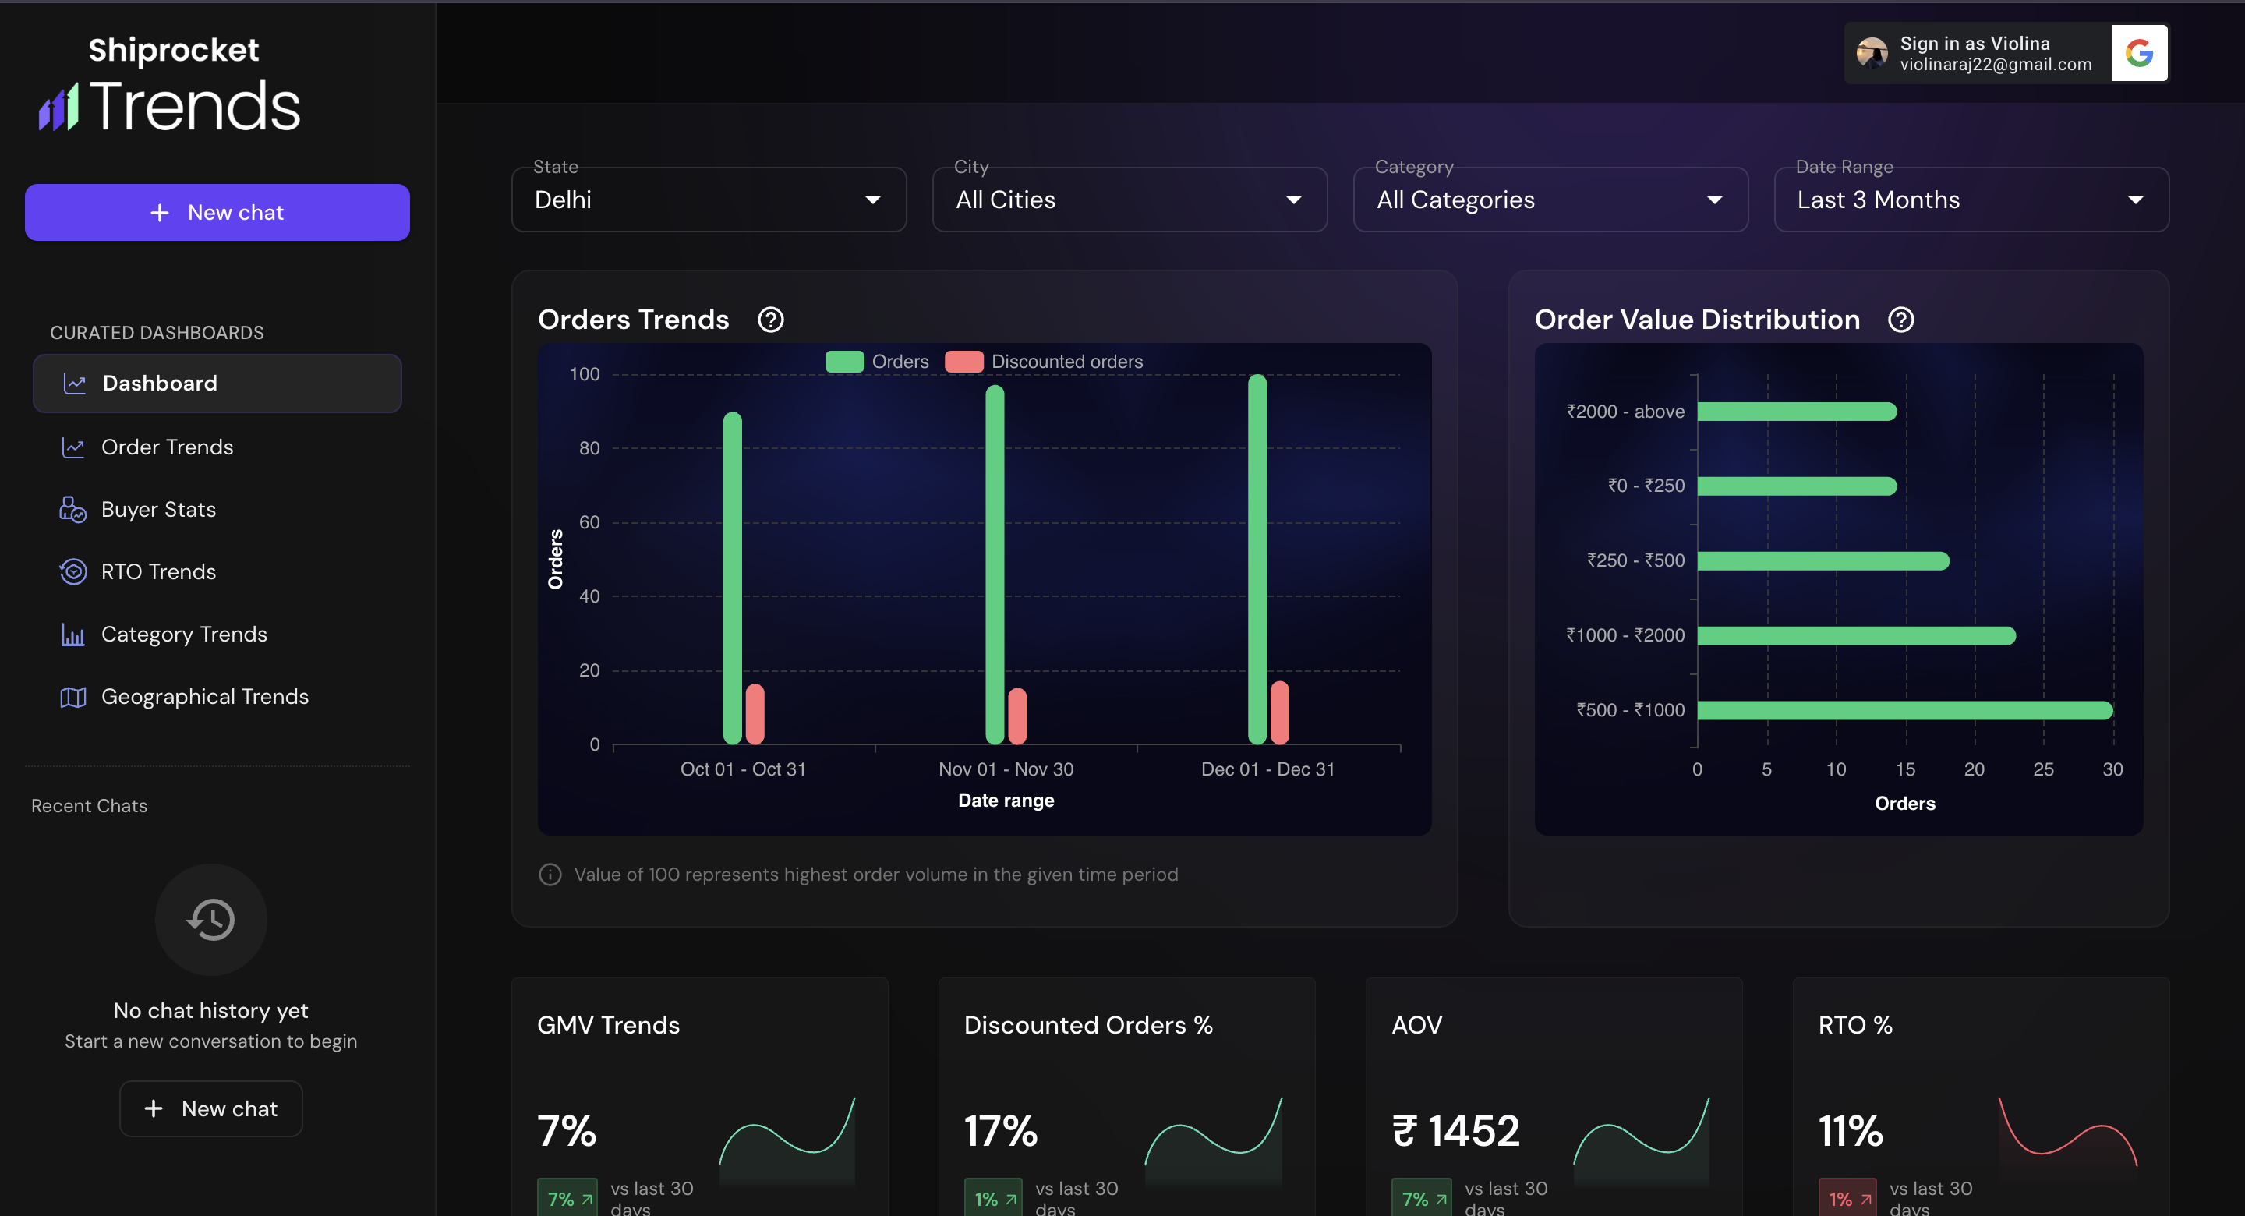Select Recent Chats section header
The height and width of the screenshot is (1216, 2245).
tap(89, 805)
